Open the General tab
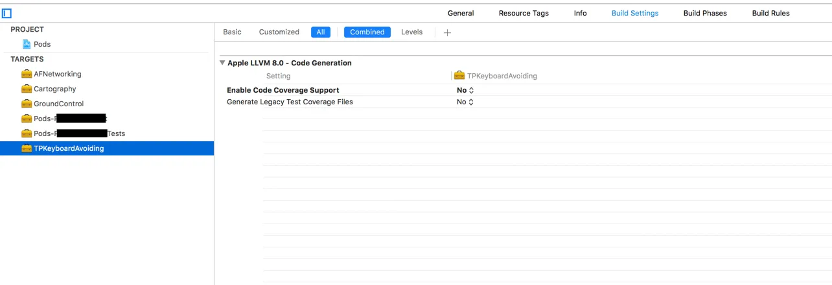Screen dimensions: 832x285 point(461,13)
